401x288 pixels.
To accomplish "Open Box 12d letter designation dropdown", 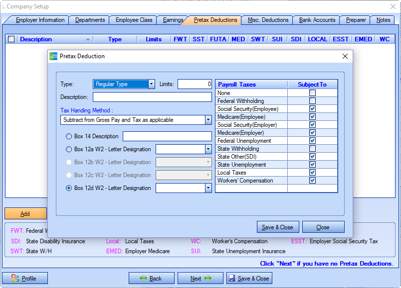I will click(x=208, y=188).
